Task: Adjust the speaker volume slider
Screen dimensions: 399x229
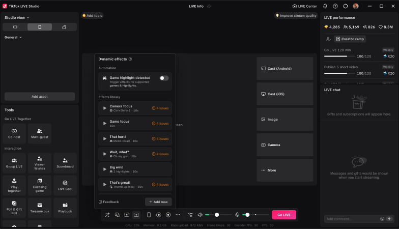Action: 218,215
